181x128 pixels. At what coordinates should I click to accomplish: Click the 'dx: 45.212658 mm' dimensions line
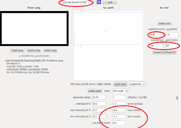tap(28, 72)
